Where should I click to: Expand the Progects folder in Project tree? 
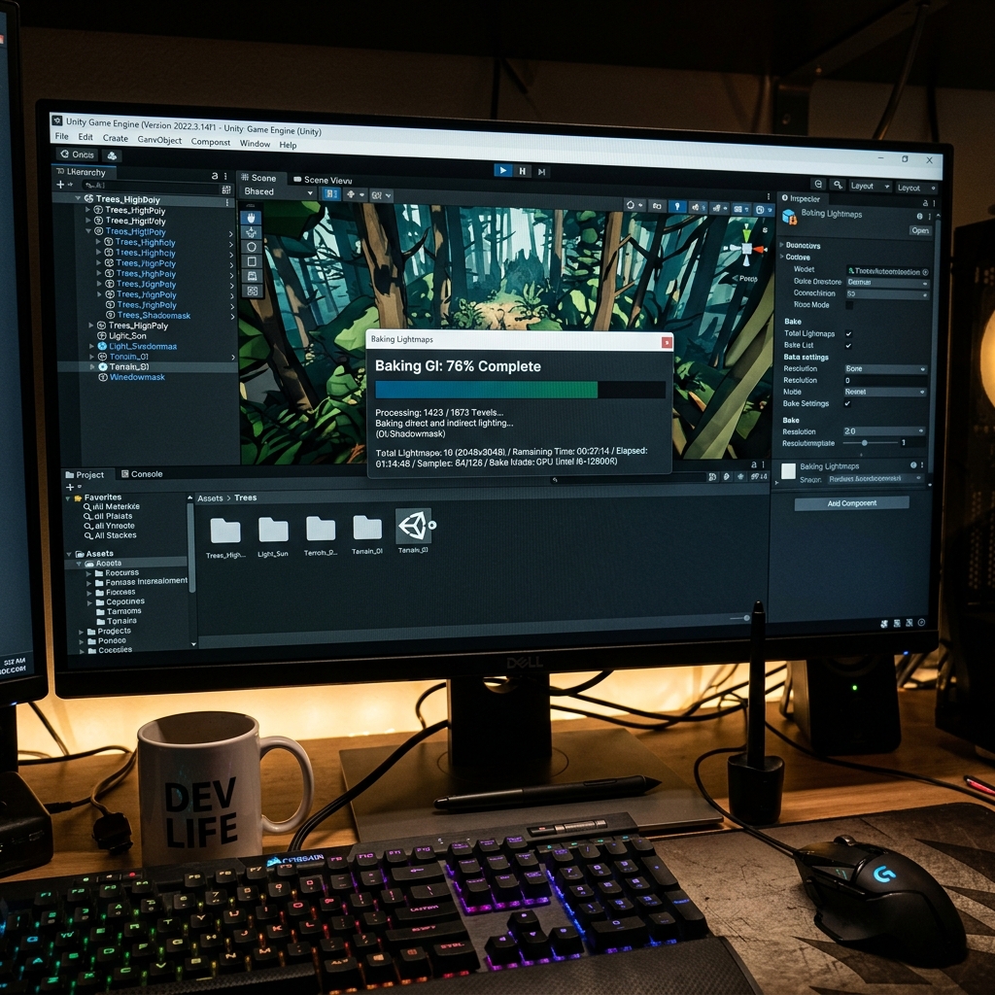pos(82,632)
